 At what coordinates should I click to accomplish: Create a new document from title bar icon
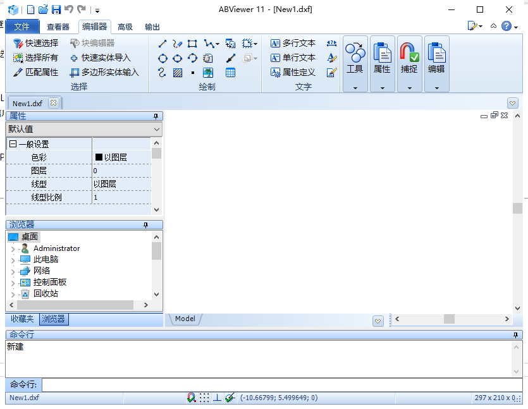[30, 9]
